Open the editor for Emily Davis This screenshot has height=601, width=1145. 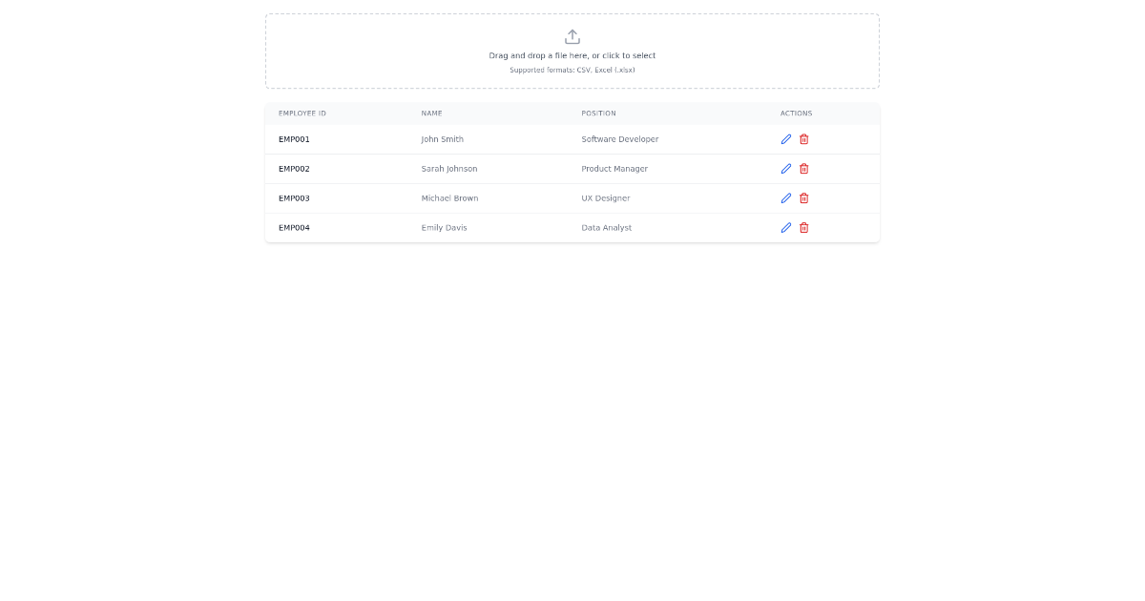coord(786,228)
